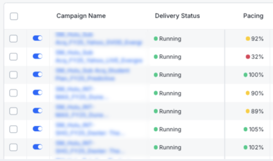Open the campaign name link in the 32% row

99,57
